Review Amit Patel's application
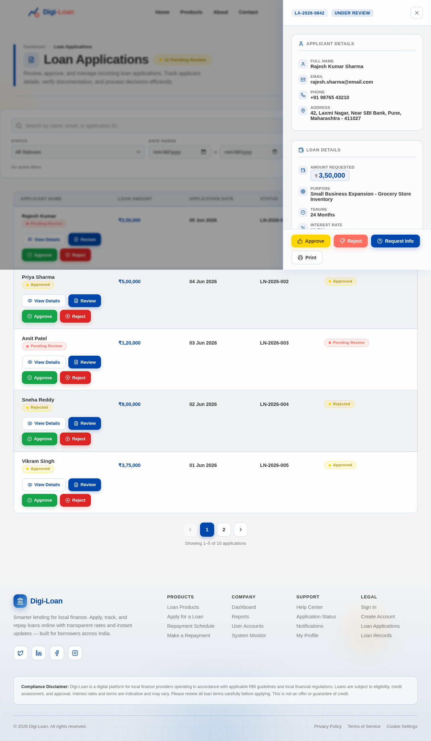This screenshot has height=741, width=431. [85, 362]
